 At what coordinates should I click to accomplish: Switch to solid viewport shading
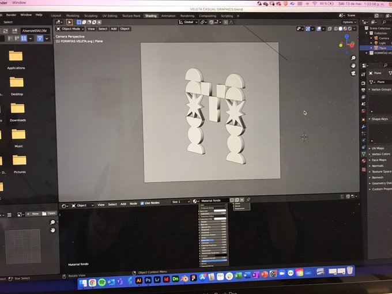coord(341,29)
